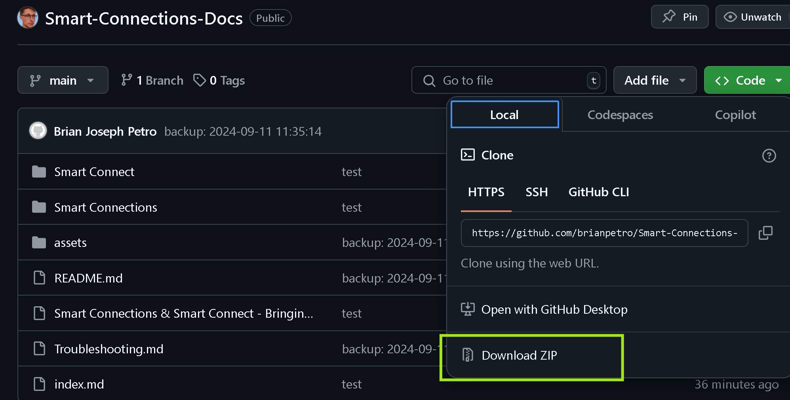The height and width of the screenshot is (400, 790).
Task: Open backup commit message in README.md row
Action: [394, 278]
